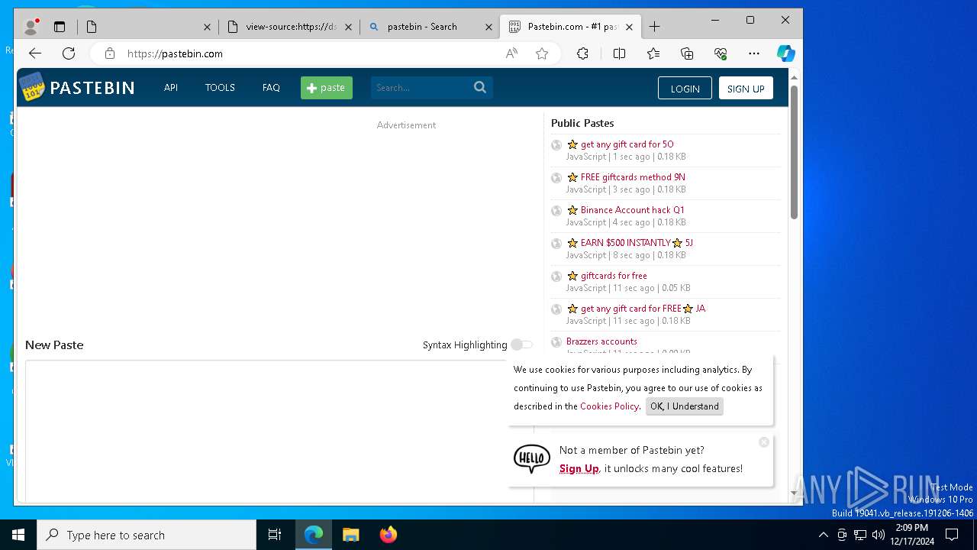Image resolution: width=977 pixels, height=550 pixels.
Task: Click the scrollbar down arrow
Action: (x=794, y=494)
